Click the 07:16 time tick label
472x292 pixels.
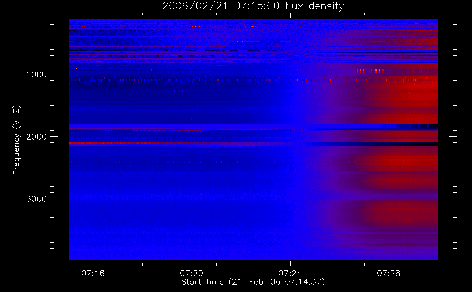coord(93,274)
